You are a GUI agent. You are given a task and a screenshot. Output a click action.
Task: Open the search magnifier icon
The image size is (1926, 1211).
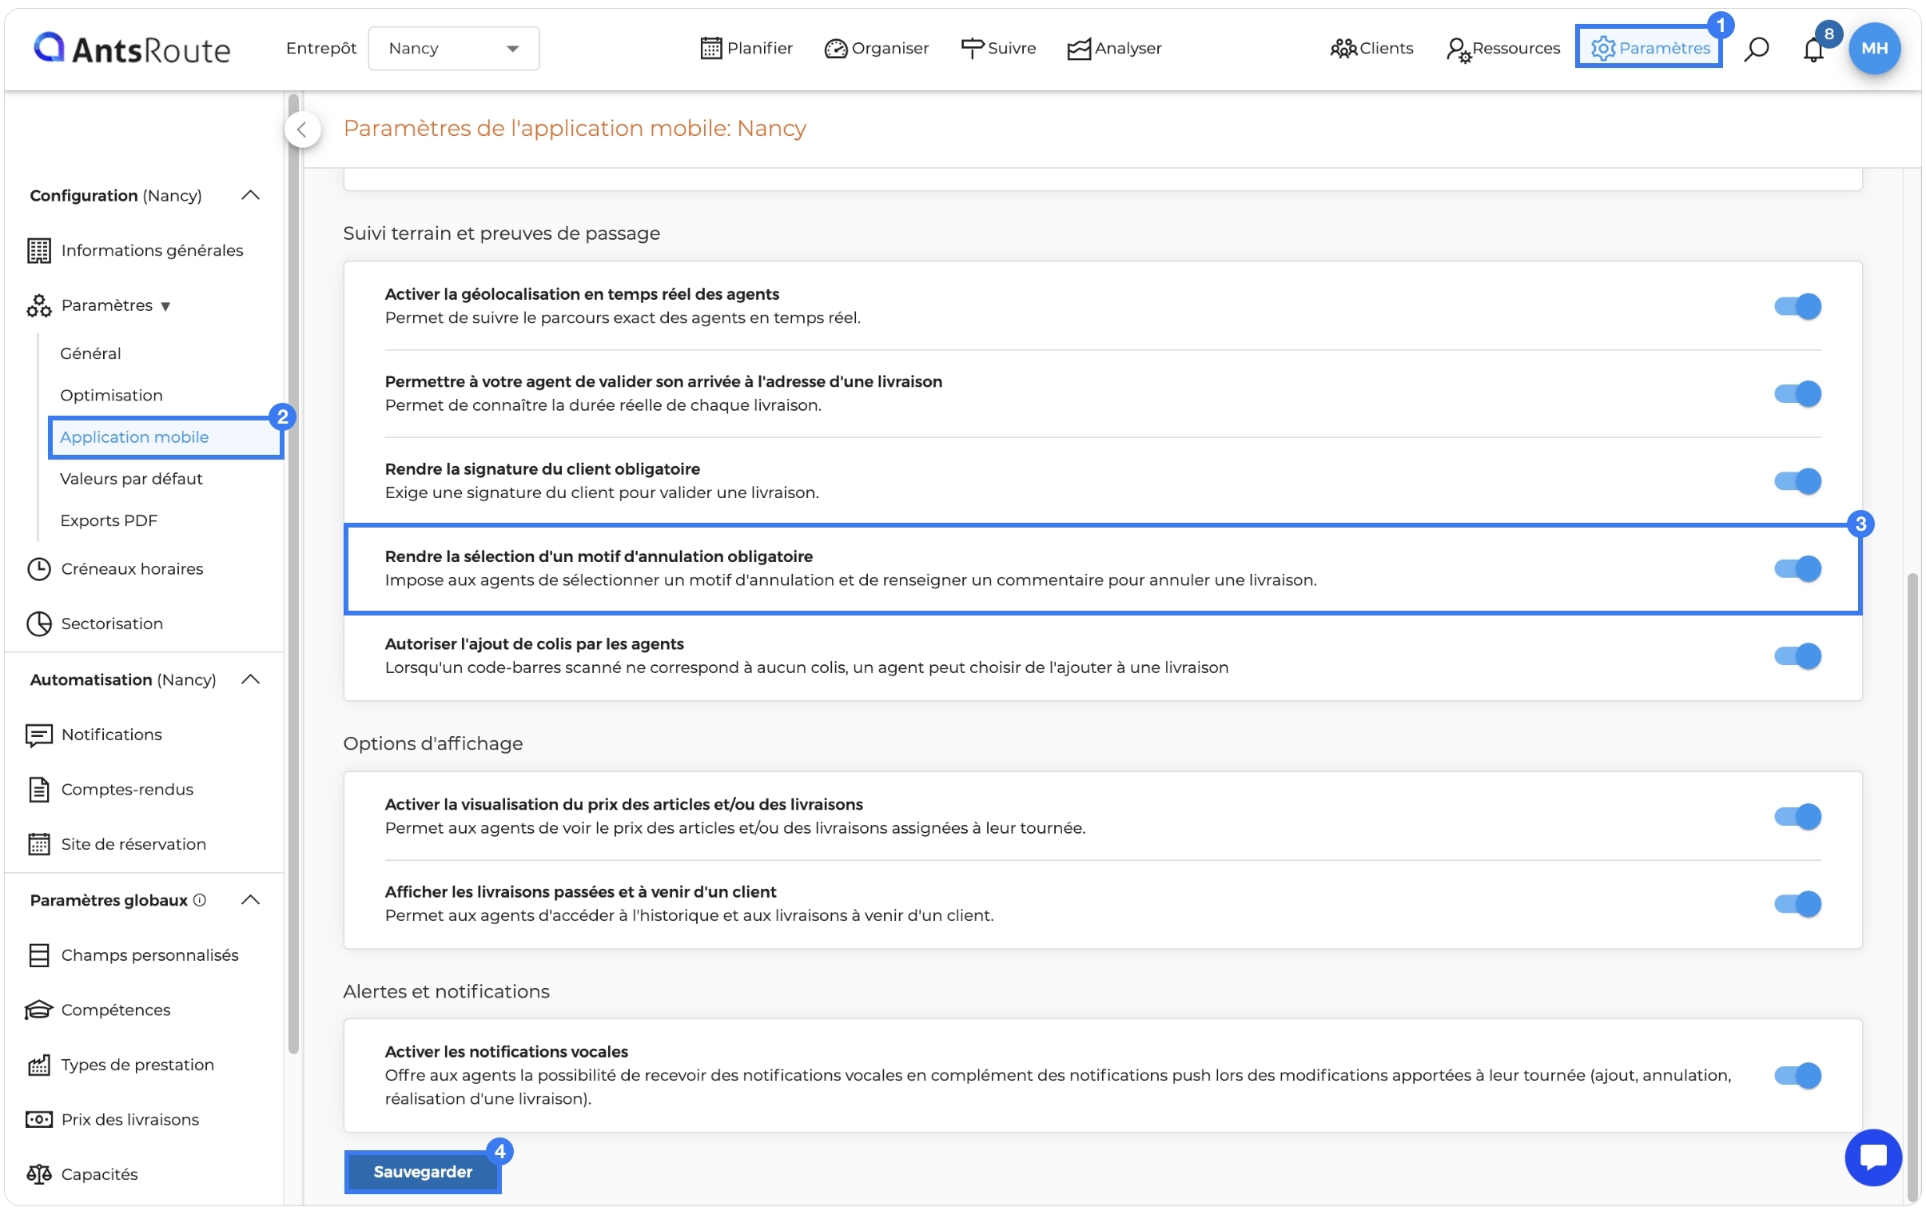[1757, 49]
